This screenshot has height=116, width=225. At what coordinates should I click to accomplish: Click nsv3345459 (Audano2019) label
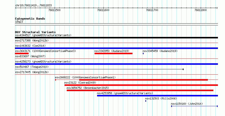160,51
